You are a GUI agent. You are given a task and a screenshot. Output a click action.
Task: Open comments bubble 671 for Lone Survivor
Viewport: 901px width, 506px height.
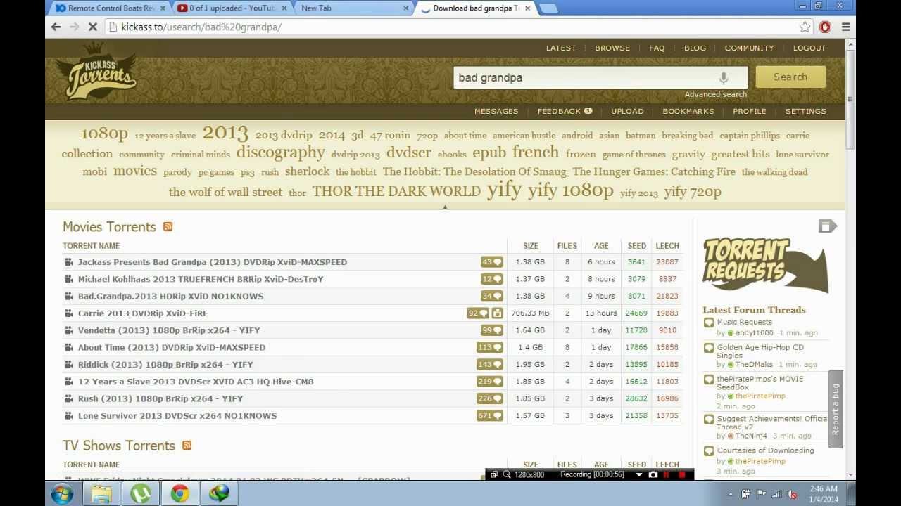pos(490,415)
